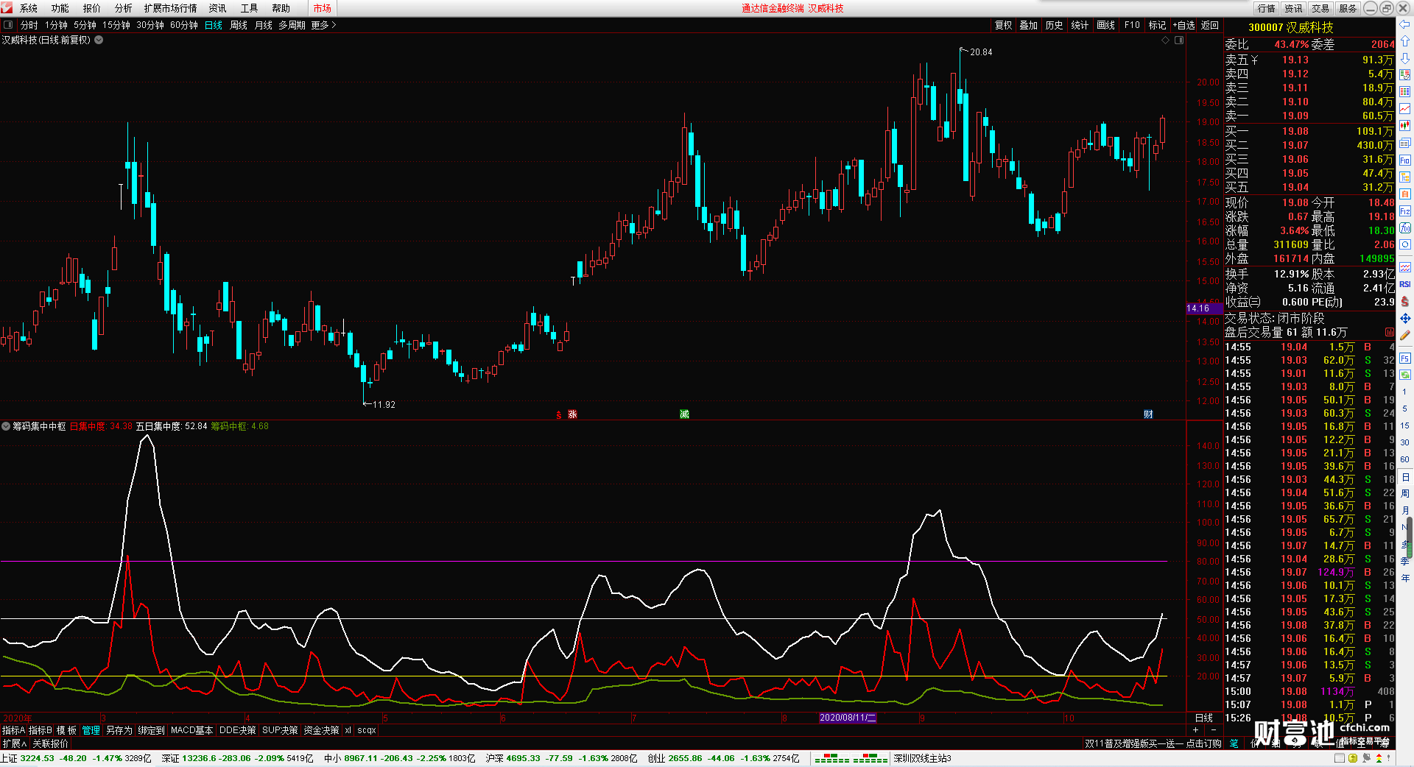Select the pencil drawing tool icon
1414x767 pixels.
(x=1405, y=336)
